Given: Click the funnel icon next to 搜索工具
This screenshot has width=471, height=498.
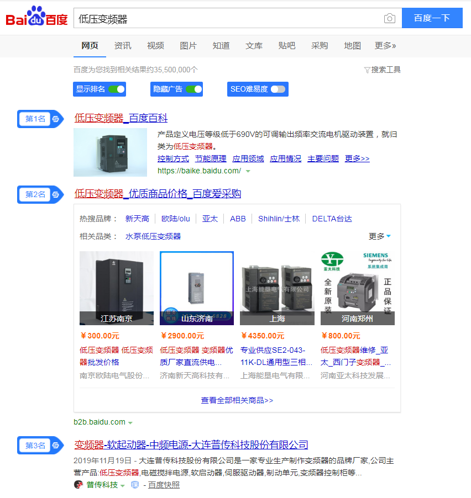Looking at the screenshot, I should click(367, 70).
